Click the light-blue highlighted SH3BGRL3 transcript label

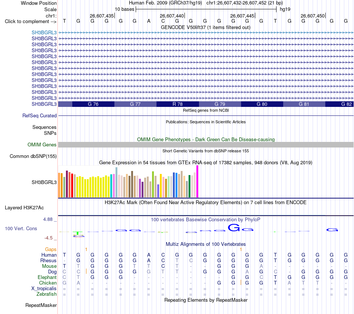(x=44, y=32)
